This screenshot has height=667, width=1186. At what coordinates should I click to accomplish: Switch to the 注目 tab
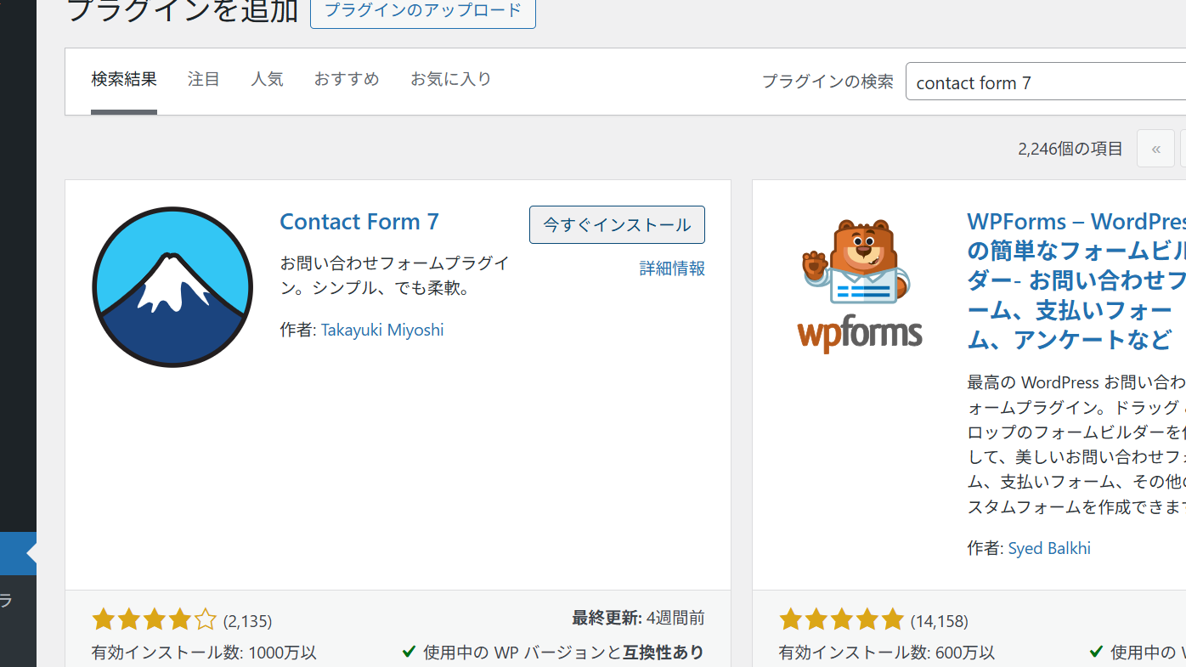coord(204,80)
